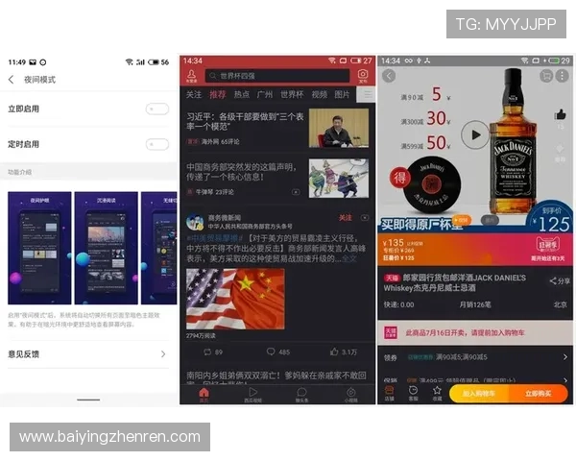This screenshot has height=461, width=576.
Task: Open the cartoon thumbnail of 商务部 article
Action: (x=339, y=179)
